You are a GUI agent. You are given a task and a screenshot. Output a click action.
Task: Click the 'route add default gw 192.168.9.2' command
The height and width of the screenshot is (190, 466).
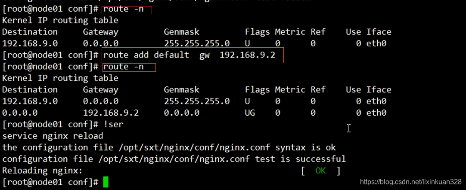coord(189,55)
